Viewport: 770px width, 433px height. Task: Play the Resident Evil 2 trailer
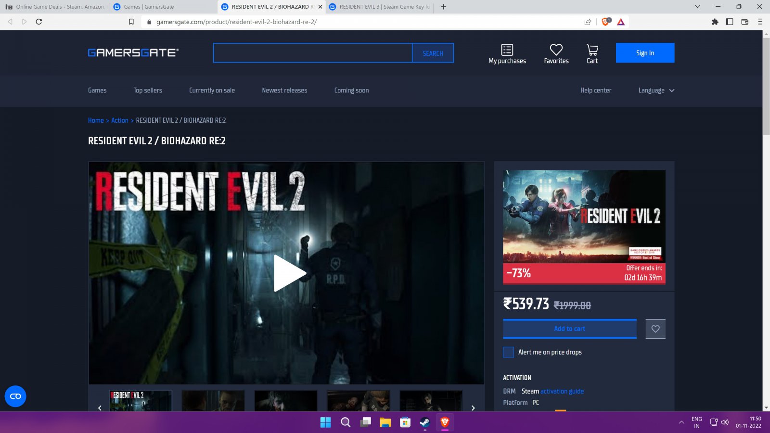[x=289, y=273]
